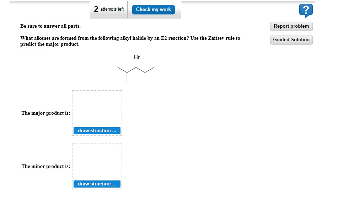Image resolution: width=354 pixels, height=211 pixels.
Task: Select the alkyl halide structure drawing
Action: pos(136,69)
